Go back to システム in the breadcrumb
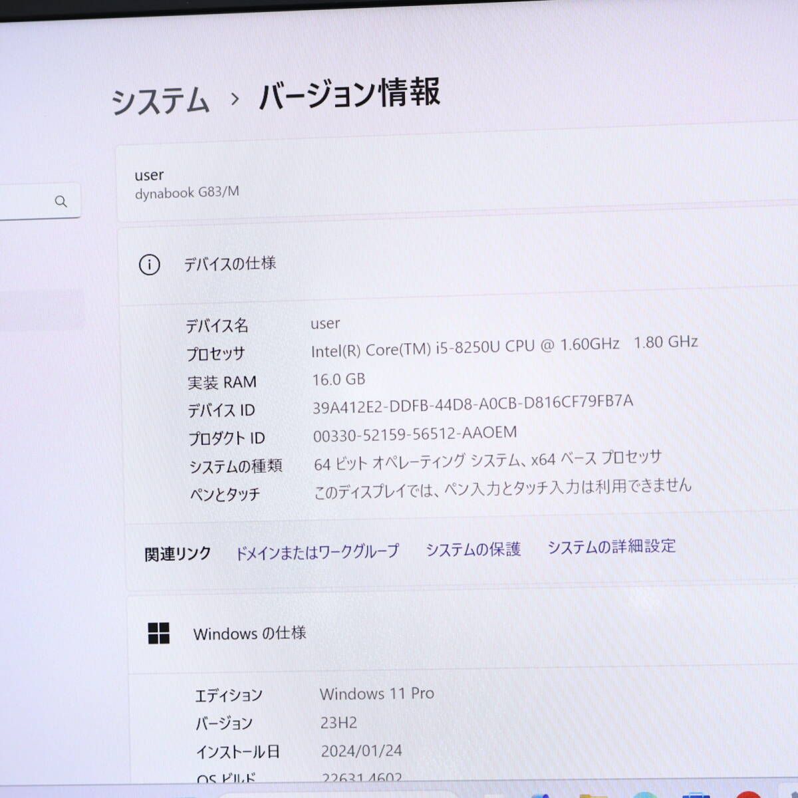The image size is (798, 798). coord(160,101)
